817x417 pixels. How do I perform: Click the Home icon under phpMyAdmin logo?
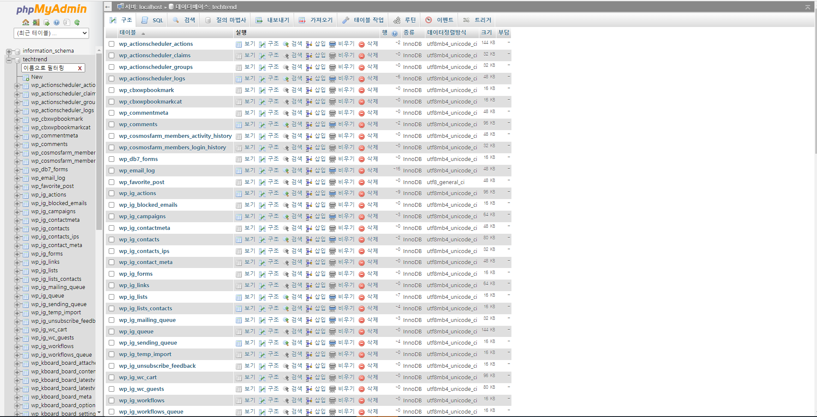[x=26, y=22]
